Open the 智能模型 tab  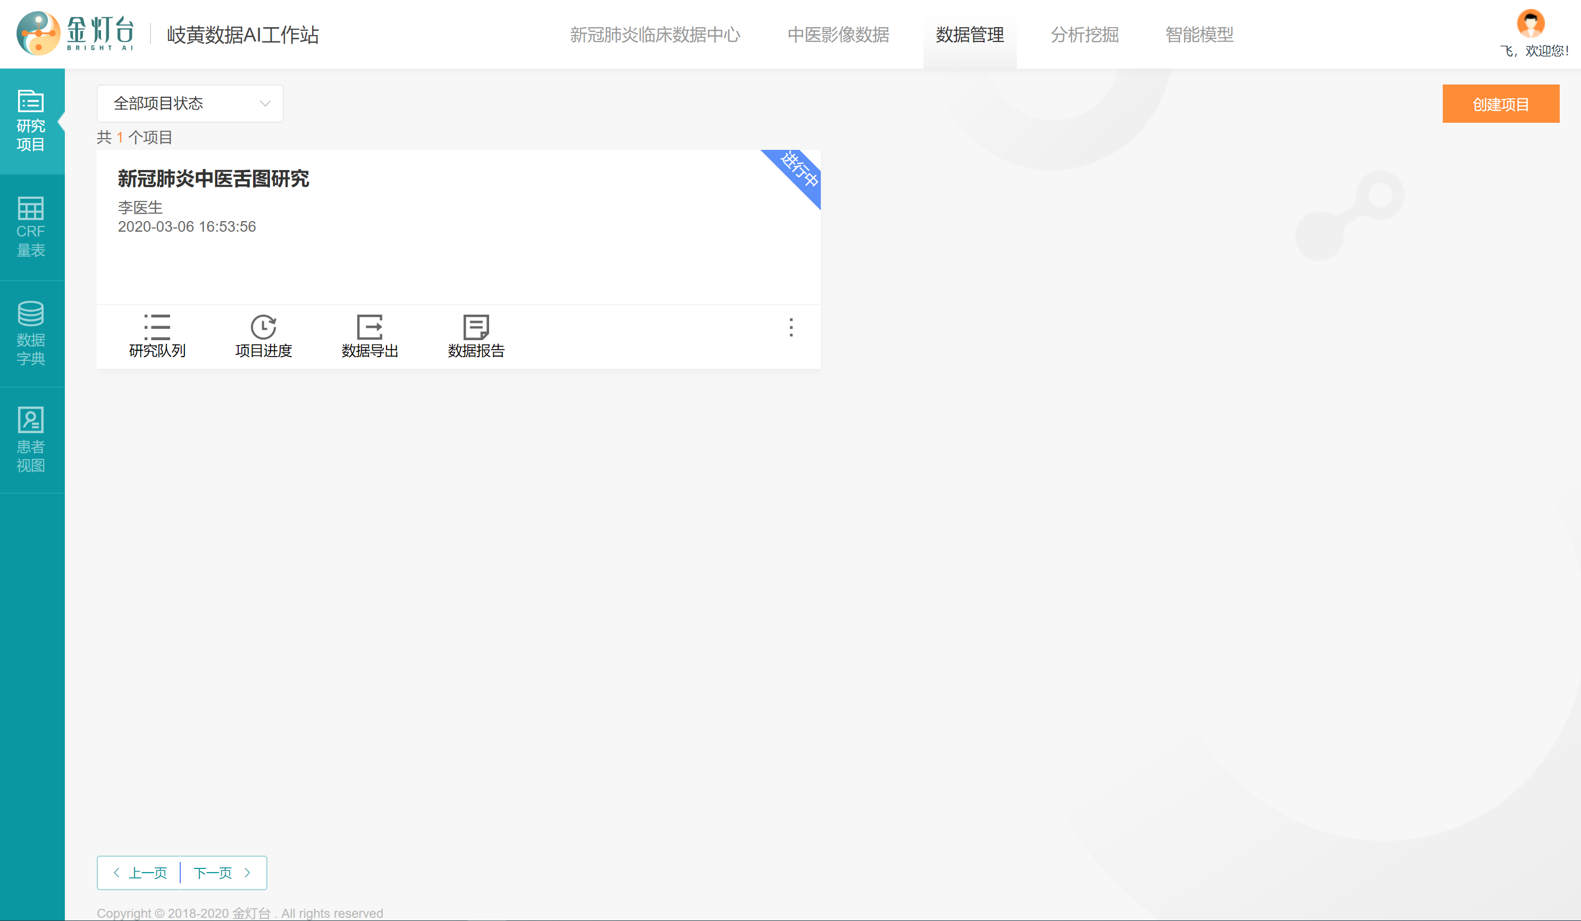click(x=1199, y=35)
